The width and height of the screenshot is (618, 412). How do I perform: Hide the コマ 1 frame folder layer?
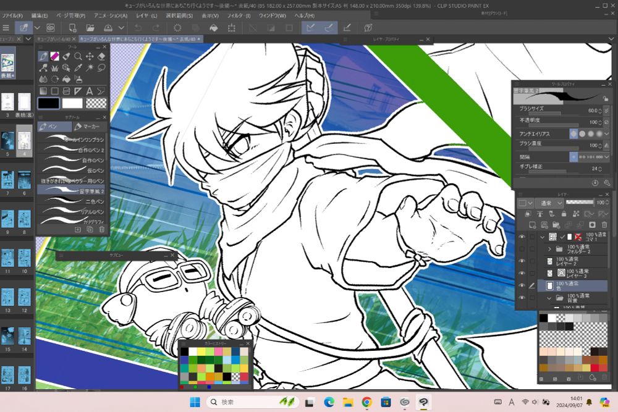pyautogui.click(x=522, y=237)
